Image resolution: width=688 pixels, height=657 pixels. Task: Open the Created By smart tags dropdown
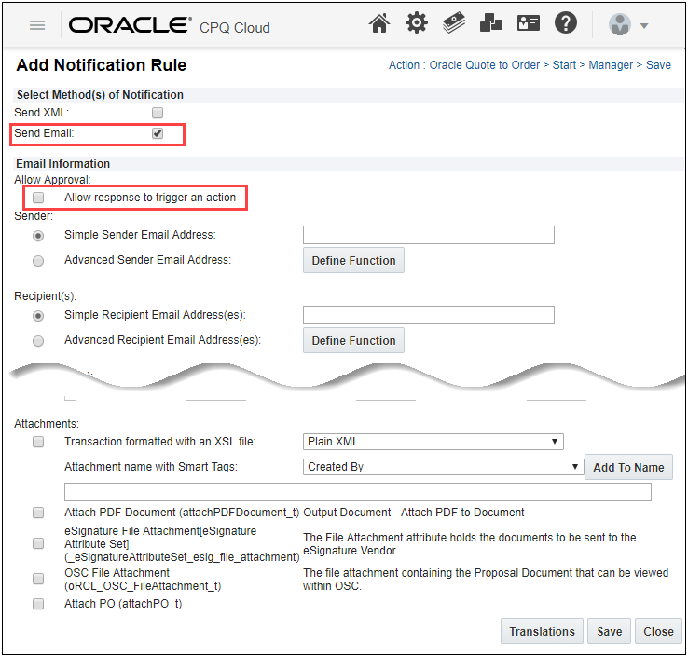pos(443,467)
